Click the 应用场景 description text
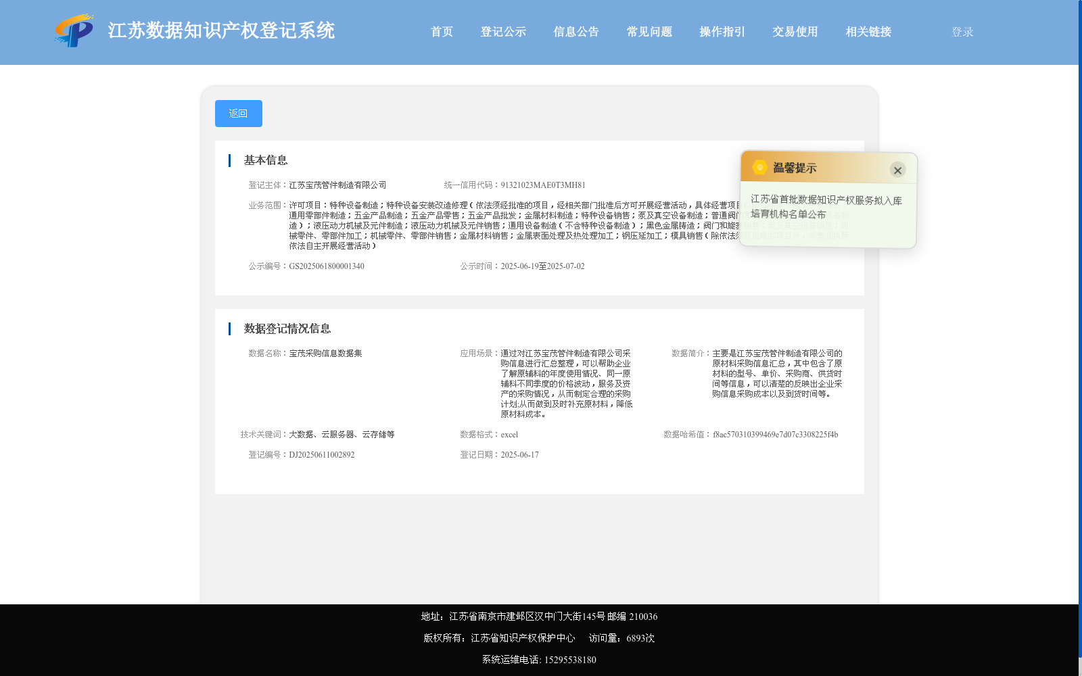 pos(567,384)
